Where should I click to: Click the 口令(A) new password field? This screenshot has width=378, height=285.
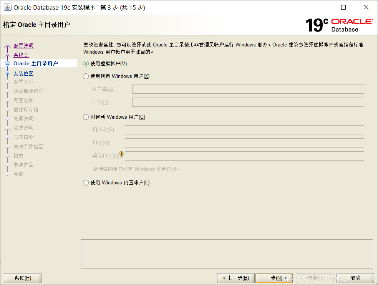pos(244,143)
